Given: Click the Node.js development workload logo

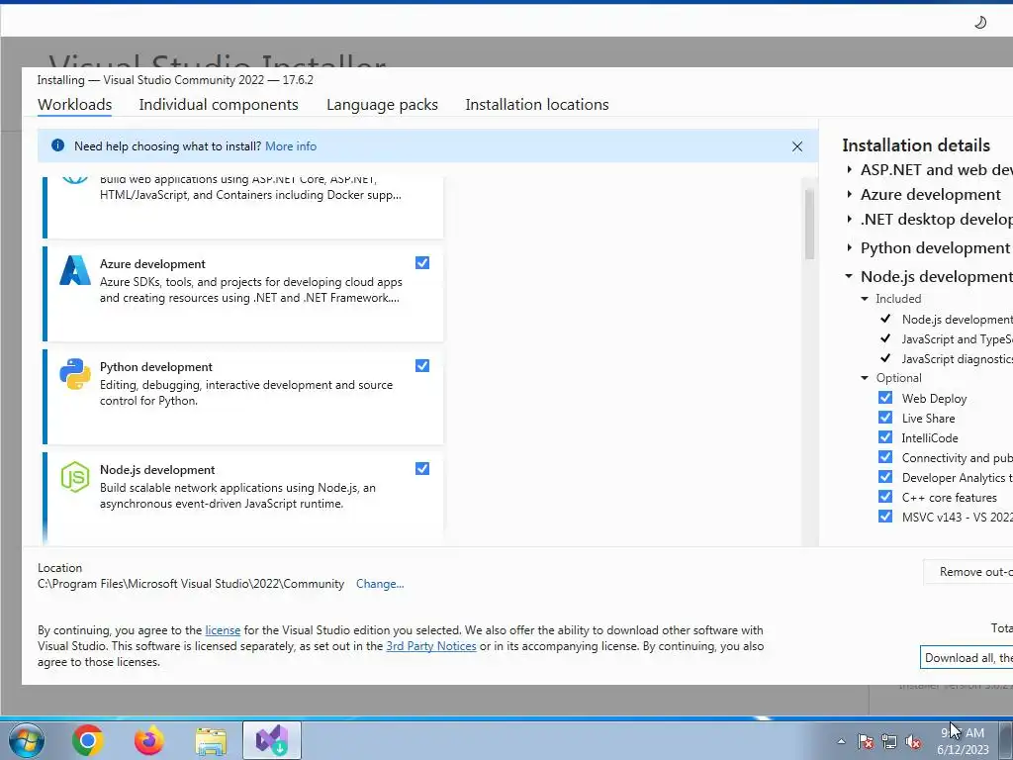Looking at the screenshot, I should (x=75, y=477).
